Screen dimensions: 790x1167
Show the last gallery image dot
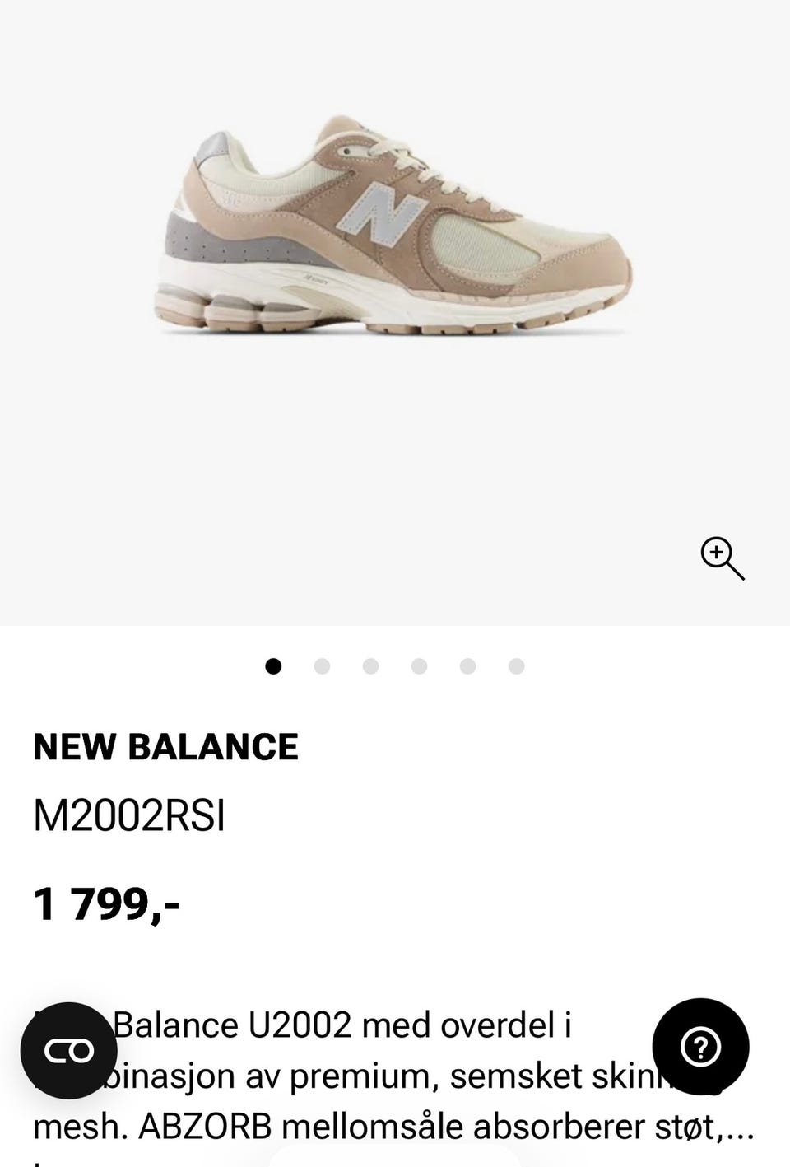tap(516, 666)
